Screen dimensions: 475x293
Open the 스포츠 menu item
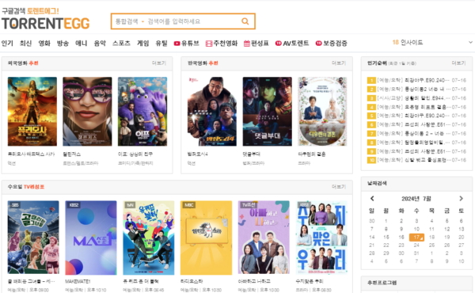121,44
